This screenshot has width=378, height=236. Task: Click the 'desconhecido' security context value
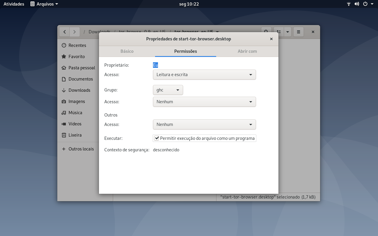click(x=166, y=150)
